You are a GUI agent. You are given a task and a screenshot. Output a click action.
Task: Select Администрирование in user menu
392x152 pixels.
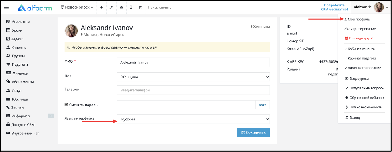click(362, 68)
